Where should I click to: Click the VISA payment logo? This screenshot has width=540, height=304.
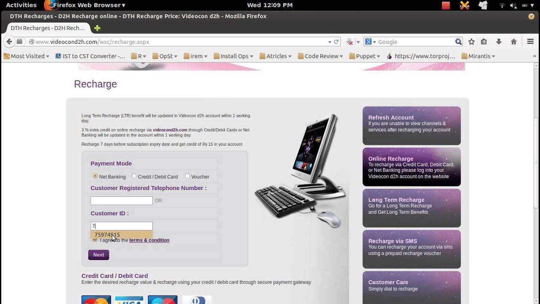[129, 300]
